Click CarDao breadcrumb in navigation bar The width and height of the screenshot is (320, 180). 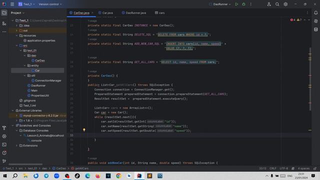(x=59, y=168)
